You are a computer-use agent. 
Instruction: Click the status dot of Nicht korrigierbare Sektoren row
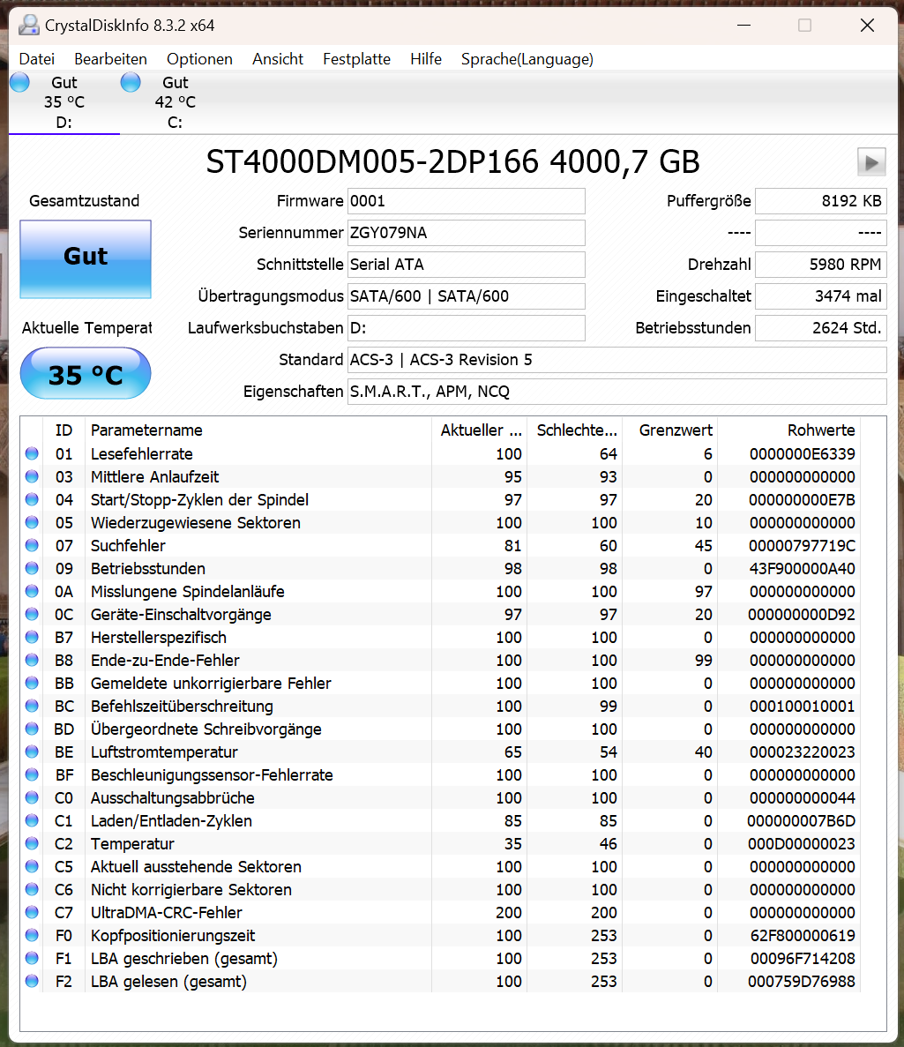pyautogui.click(x=32, y=889)
